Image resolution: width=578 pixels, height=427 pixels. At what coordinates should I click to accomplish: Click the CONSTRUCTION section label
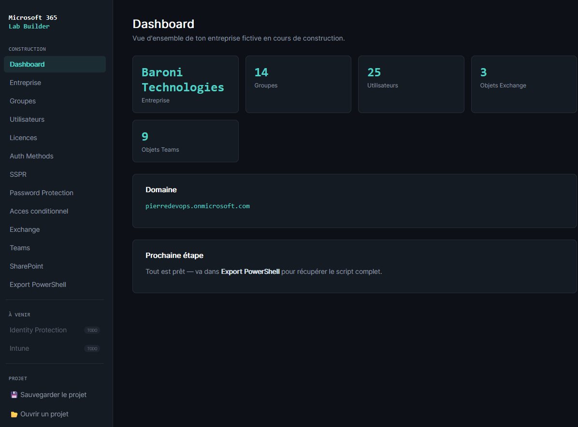pyautogui.click(x=27, y=49)
